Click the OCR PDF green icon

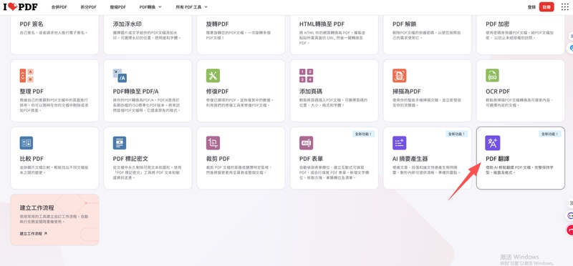(x=492, y=75)
